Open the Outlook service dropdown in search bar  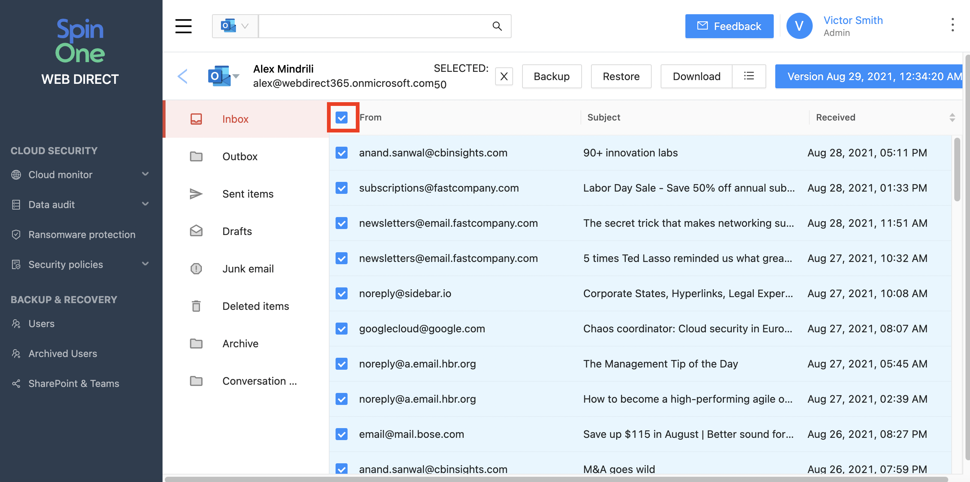pos(235,26)
